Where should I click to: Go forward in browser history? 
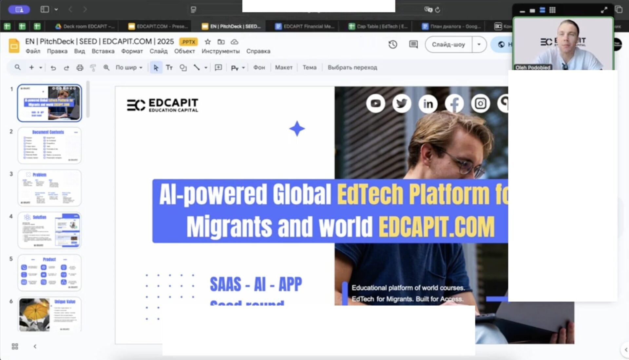[85, 9]
